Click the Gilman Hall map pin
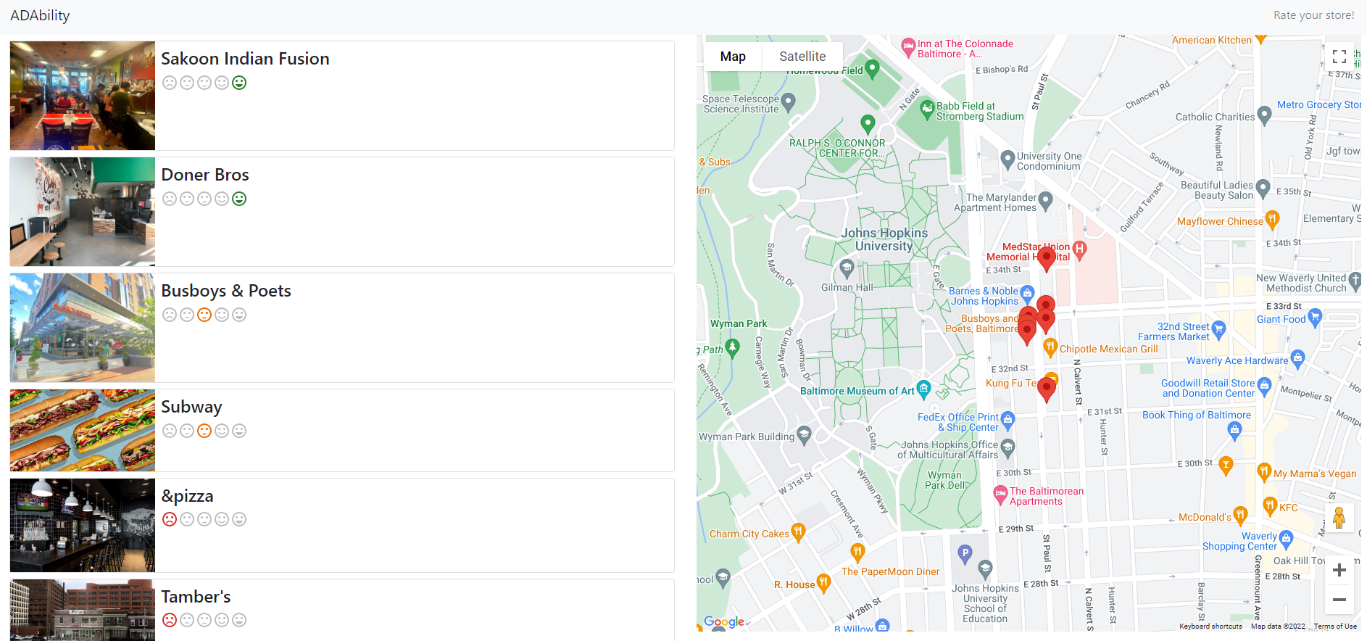1367x641 pixels. 847,268
